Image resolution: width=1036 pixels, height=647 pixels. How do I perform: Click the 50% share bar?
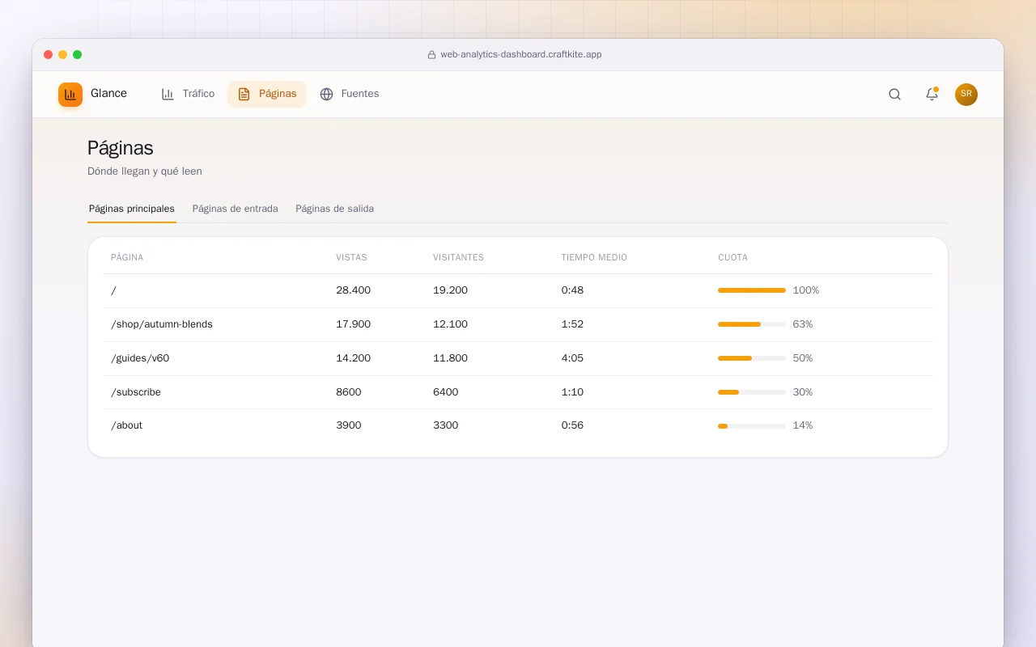[752, 358]
